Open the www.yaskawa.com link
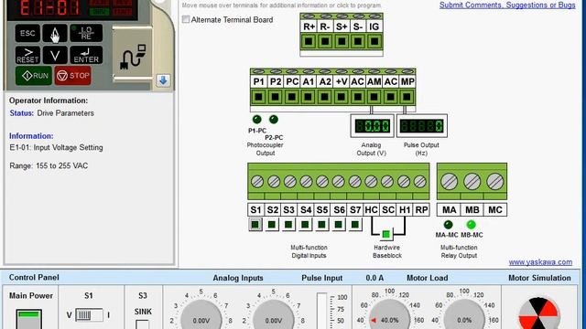The height and width of the screenshot is (329, 586). [x=540, y=262]
